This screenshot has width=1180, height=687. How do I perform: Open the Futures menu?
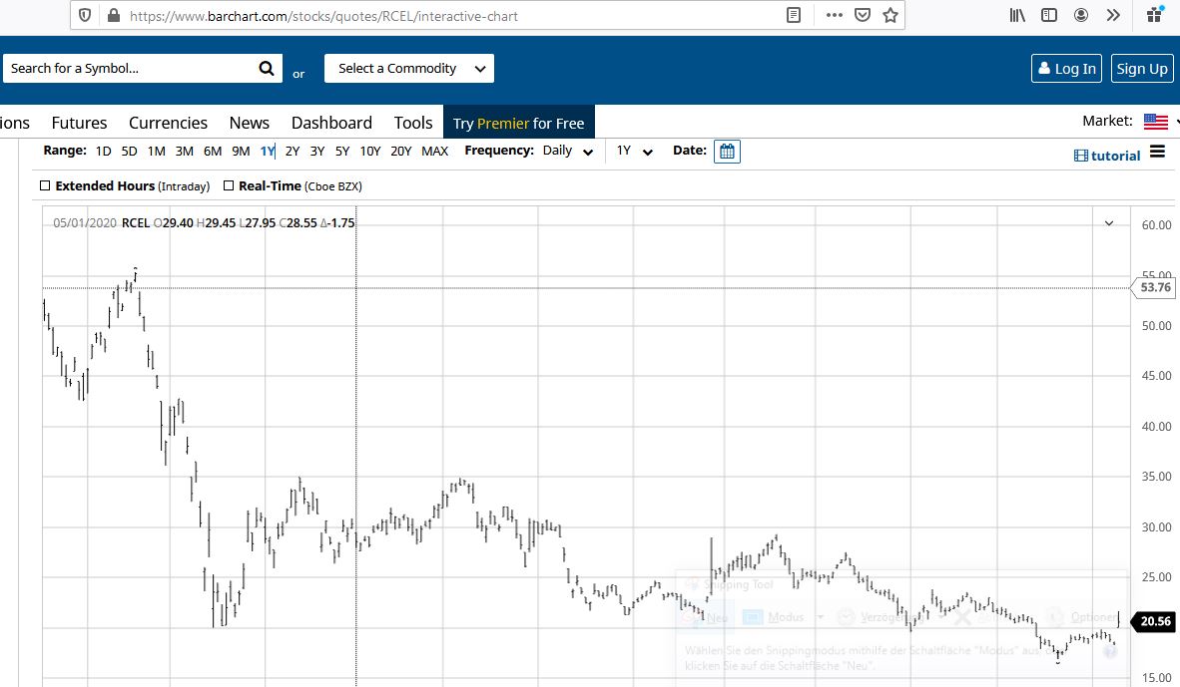79,123
